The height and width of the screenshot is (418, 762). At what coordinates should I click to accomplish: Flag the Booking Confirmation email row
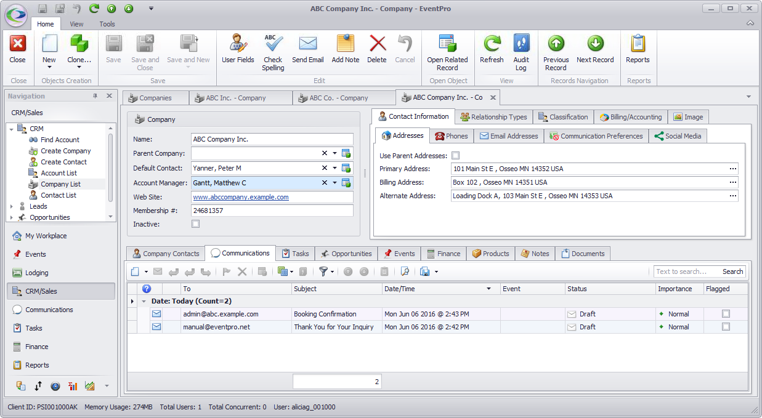coord(726,314)
